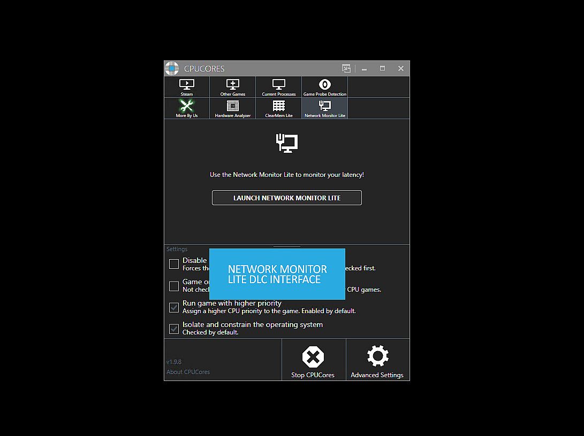The width and height of the screenshot is (584, 436).
Task: Click 'Checked by default.' description text
Action: coord(210,332)
